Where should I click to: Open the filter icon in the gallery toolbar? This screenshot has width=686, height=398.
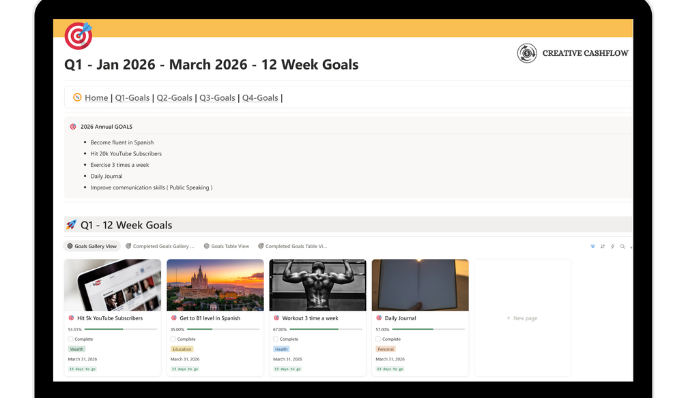click(x=592, y=247)
